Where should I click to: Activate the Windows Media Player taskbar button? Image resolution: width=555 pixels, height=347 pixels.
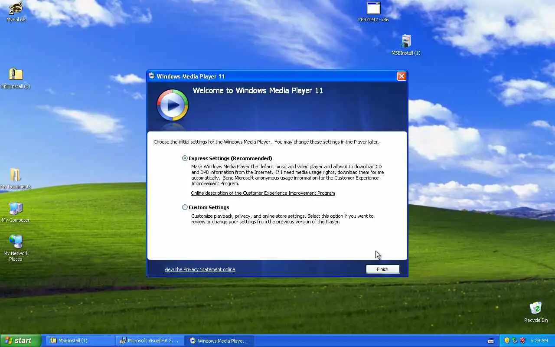coord(219,341)
